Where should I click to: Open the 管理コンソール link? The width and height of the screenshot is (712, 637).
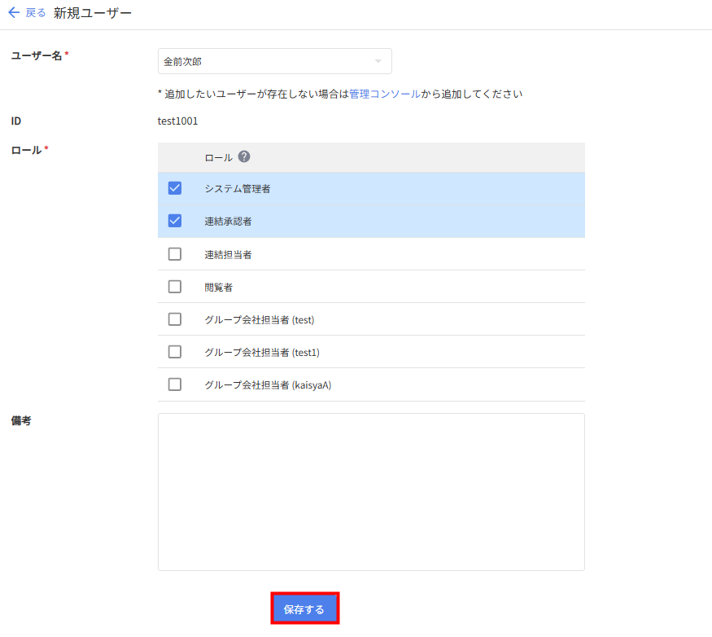[x=385, y=94]
